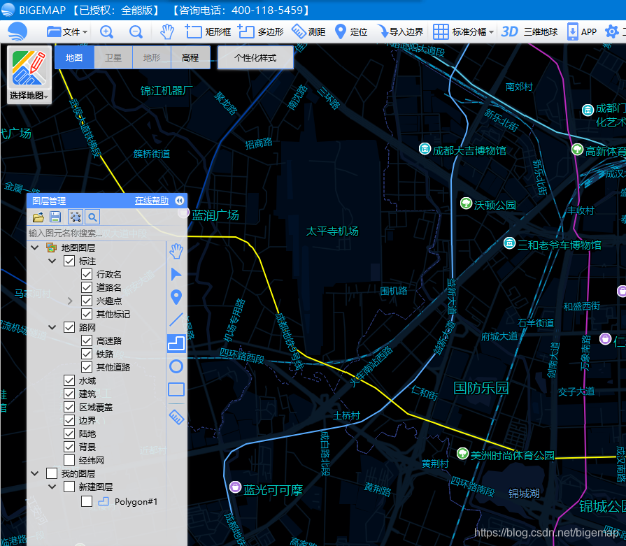Click the 成都大吉博物馆 museum marker icon
This screenshot has width=626, height=546.
(x=425, y=149)
